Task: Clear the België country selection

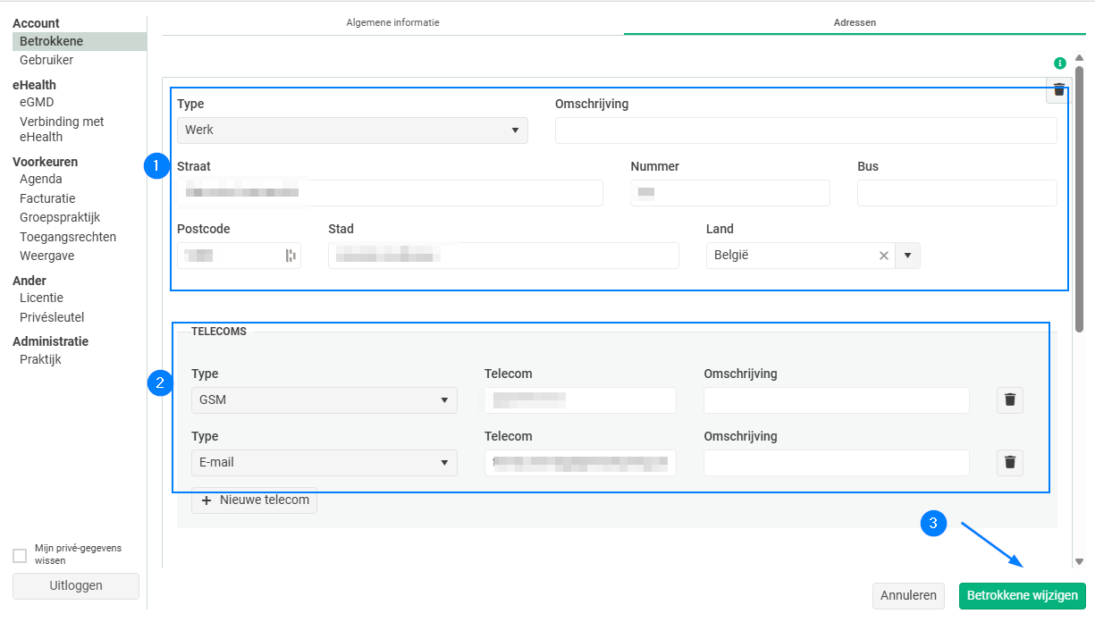Action: pyautogui.click(x=884, y=256)
